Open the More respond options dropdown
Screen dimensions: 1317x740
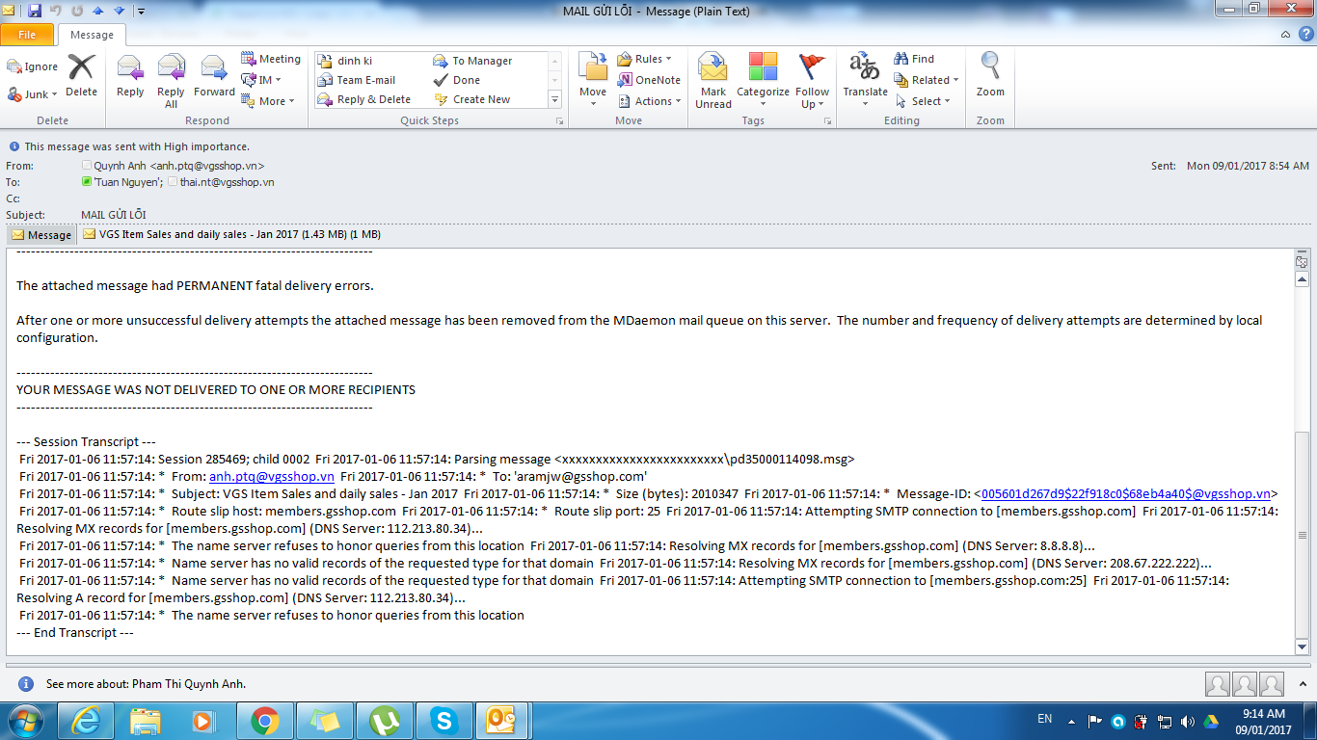(267, 101)
